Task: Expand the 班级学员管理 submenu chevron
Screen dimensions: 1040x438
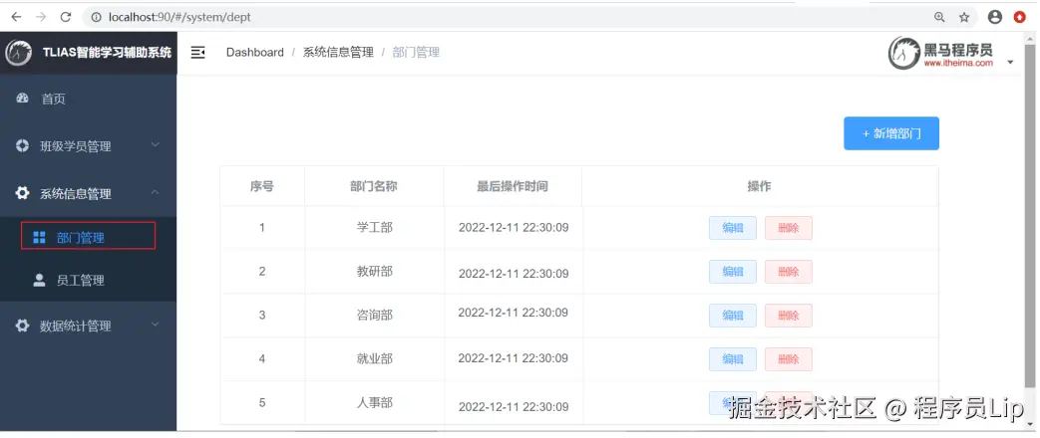Action: coord(156,144)
